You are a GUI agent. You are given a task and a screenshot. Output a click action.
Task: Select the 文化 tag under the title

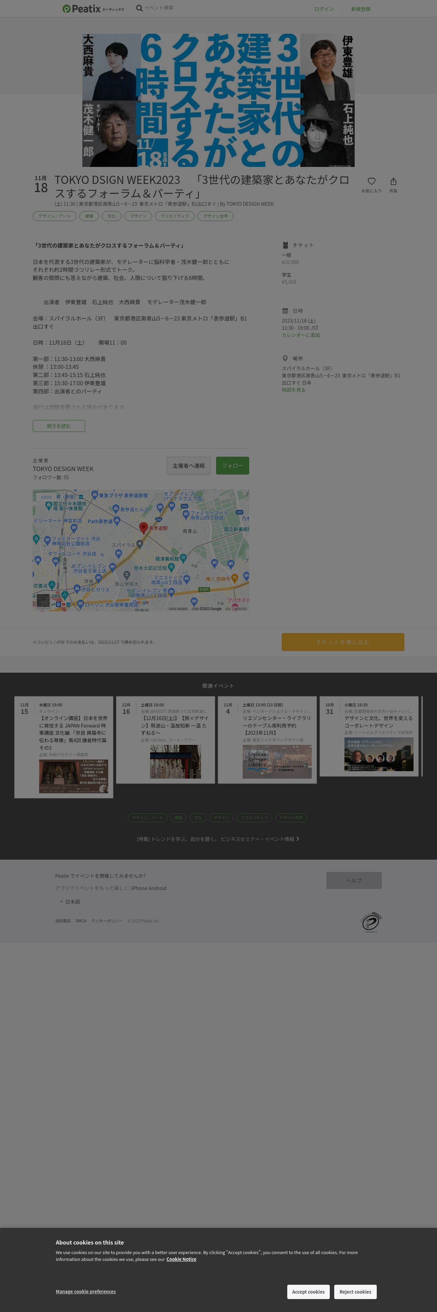coord(111,216)
